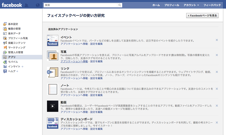This screenshot has height=135, width=226.
Task: Remove the ディスカッションボード application
Action: pos(217,123)
